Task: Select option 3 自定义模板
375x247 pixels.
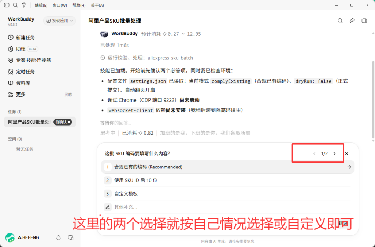Action: pos(228,193)
